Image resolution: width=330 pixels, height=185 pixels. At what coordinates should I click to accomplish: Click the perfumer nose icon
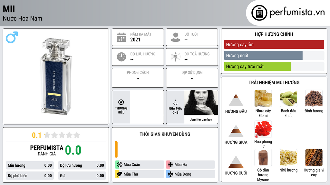point(175,102)
